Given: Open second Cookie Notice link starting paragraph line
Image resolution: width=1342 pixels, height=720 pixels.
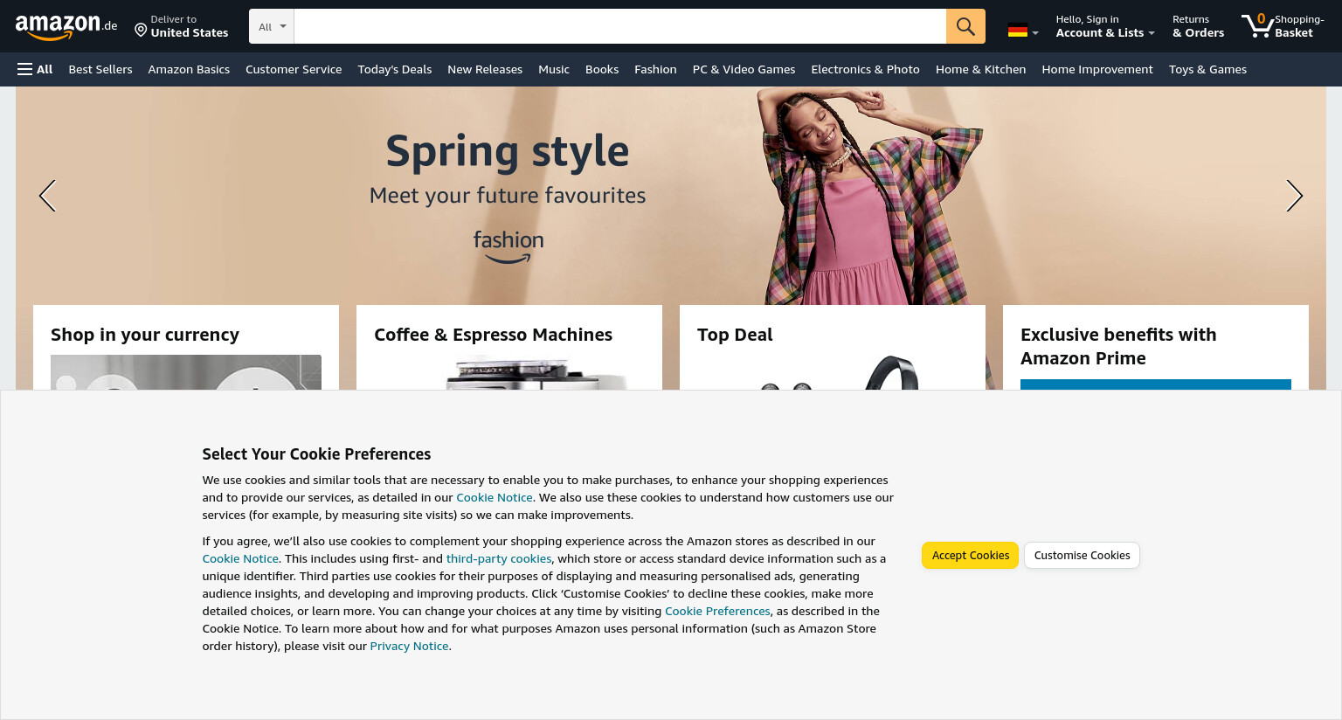Looking at the screenshot, I should (x=240, y=558).
